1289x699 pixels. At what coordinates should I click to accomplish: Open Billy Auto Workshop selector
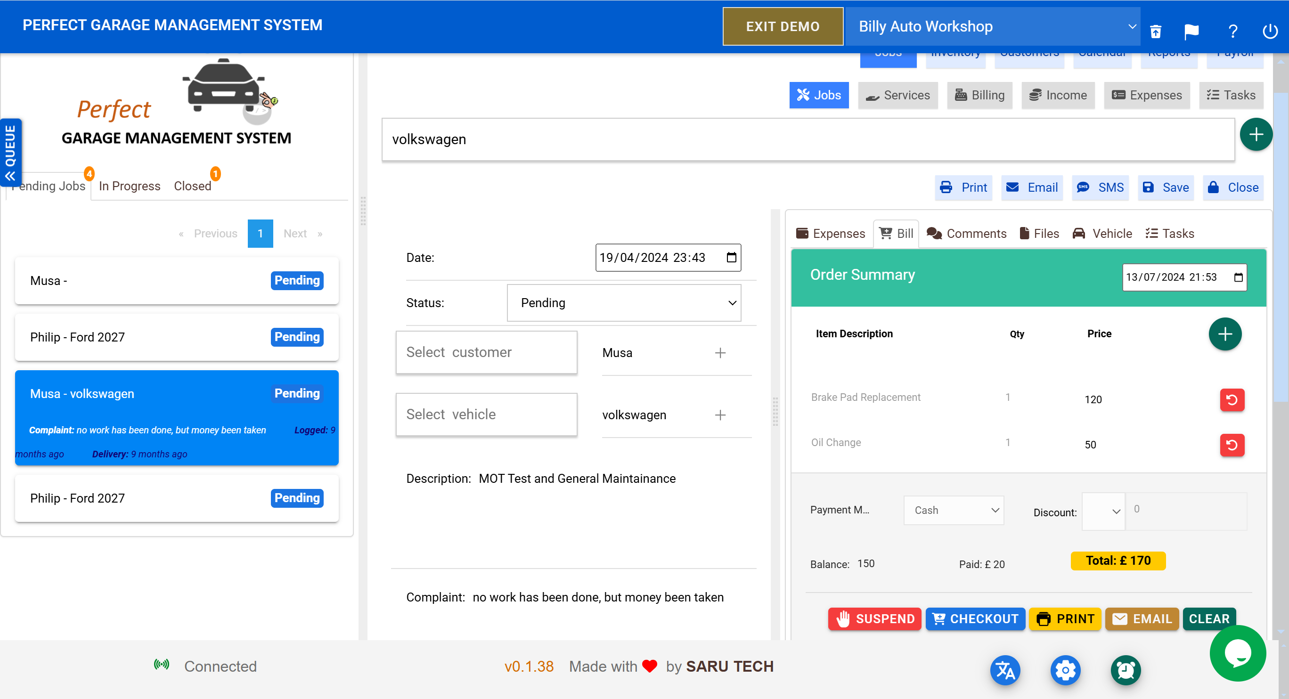click(x=992, y=26)
